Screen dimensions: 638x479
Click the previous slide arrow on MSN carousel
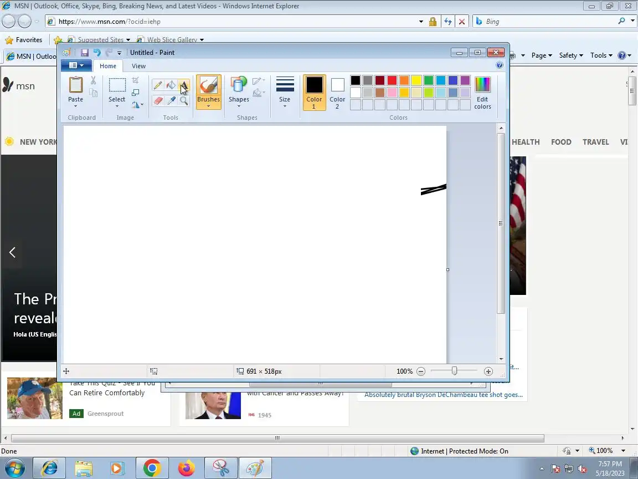[x=12, y=253]
